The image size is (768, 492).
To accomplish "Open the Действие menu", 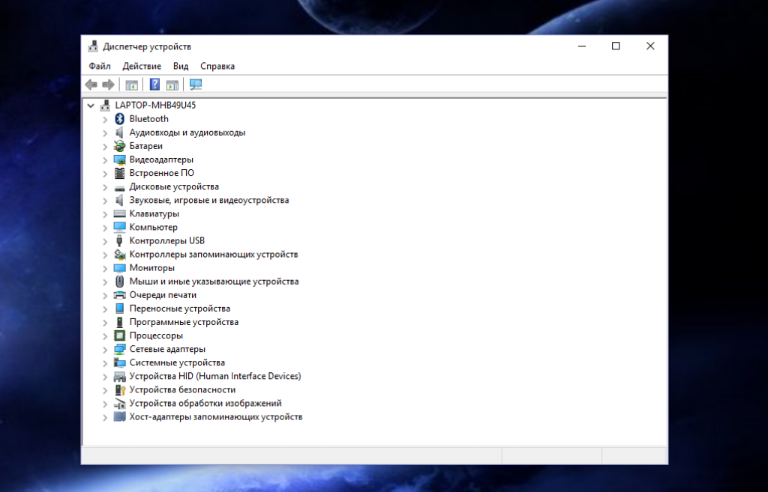I will [142, 66].
